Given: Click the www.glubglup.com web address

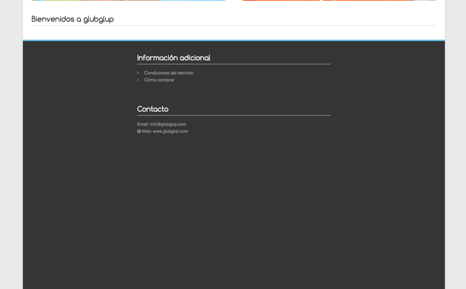Looking at the screenshot, I should click(170, 132).
